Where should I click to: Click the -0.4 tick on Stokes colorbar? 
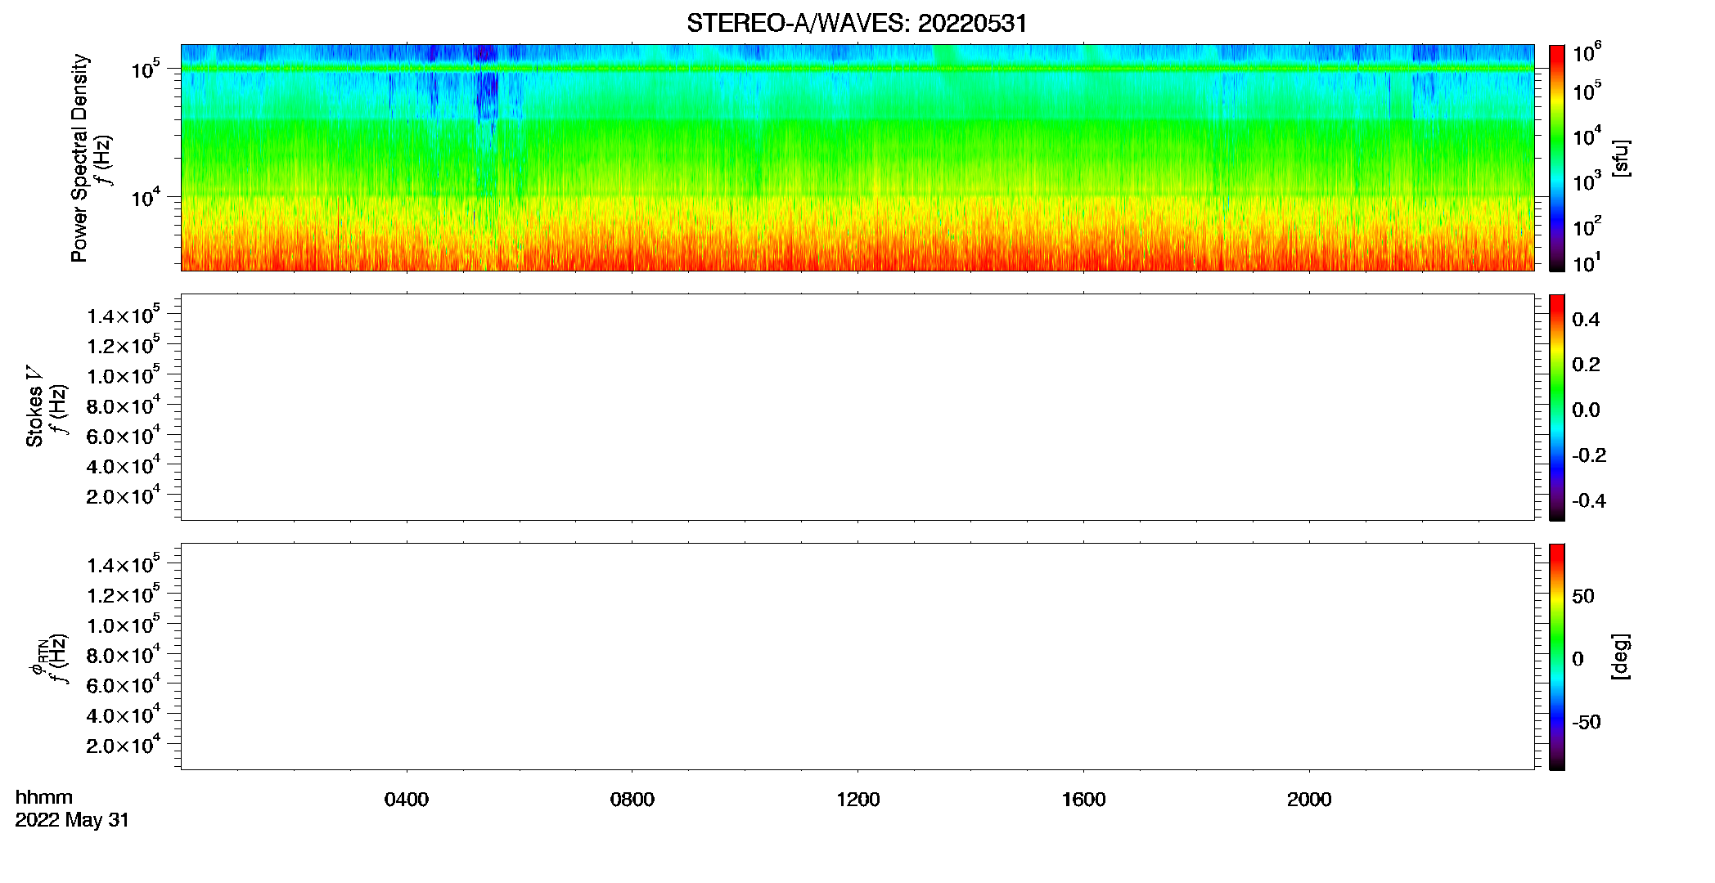pos(1589,501)
